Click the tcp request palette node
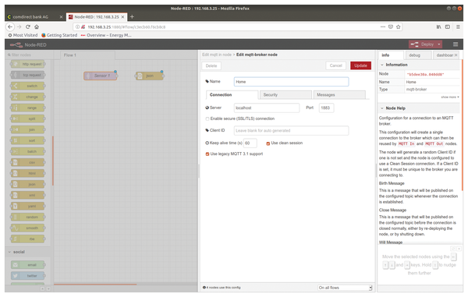 28,75
